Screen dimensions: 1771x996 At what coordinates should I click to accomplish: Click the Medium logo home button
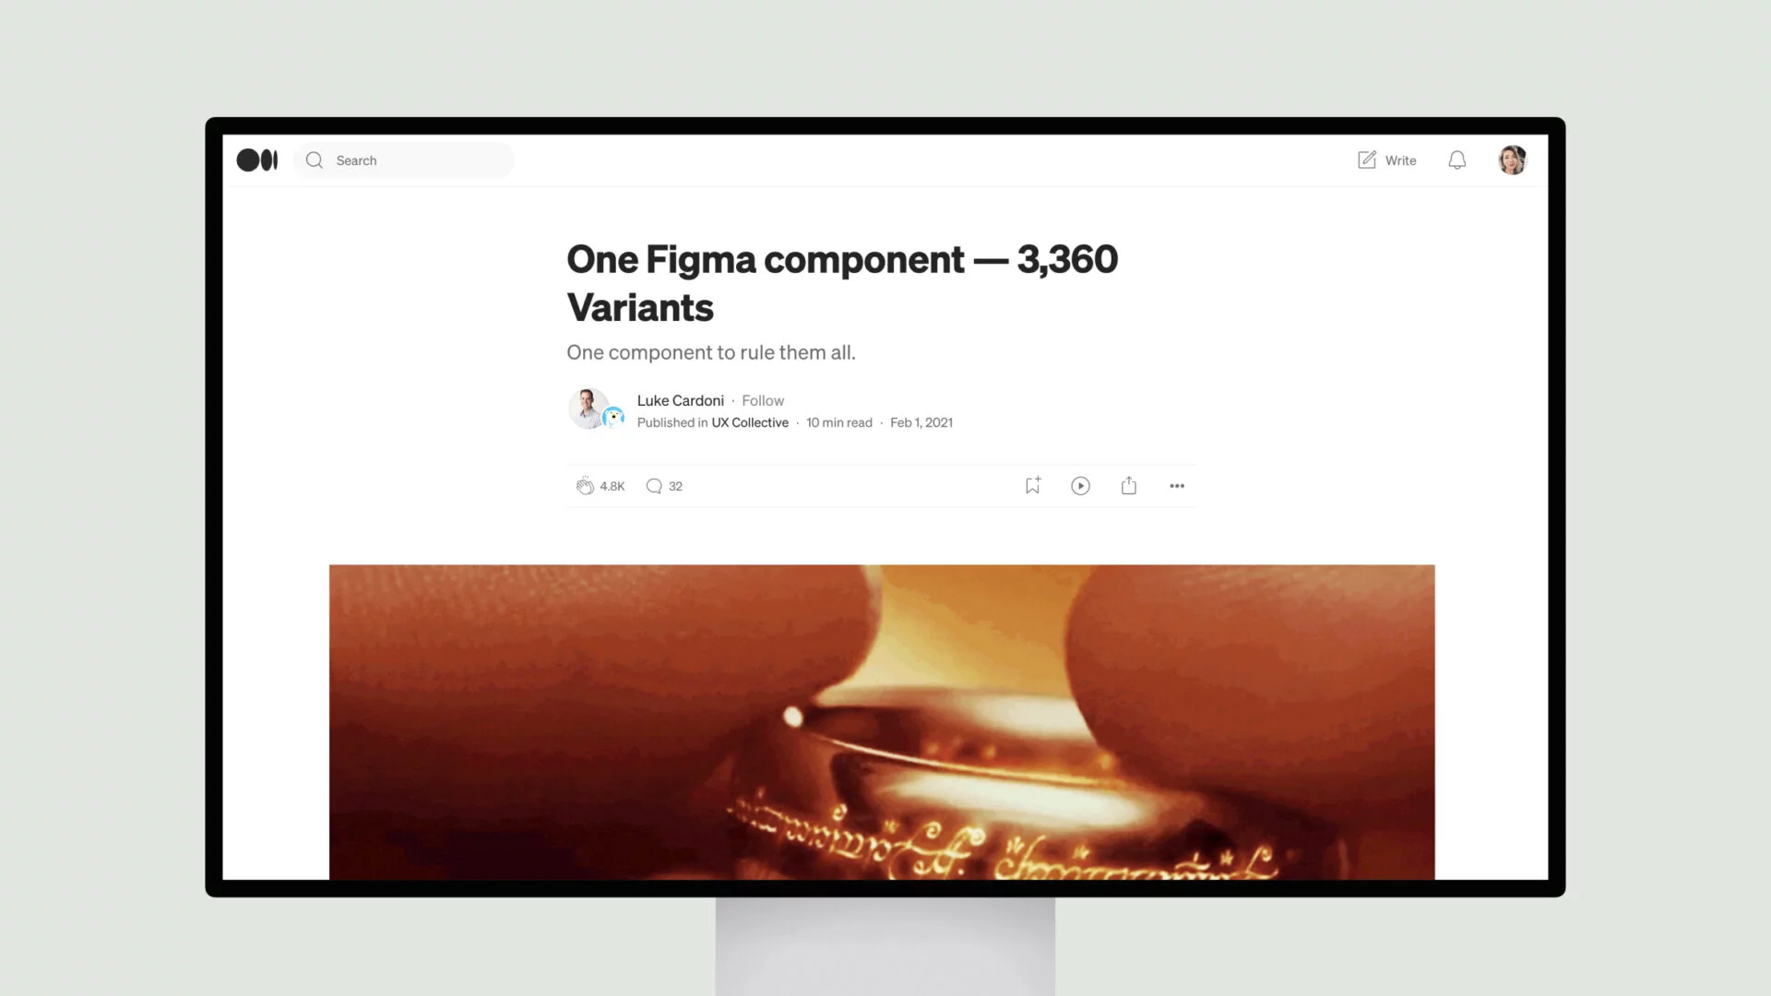coord(256,160)
